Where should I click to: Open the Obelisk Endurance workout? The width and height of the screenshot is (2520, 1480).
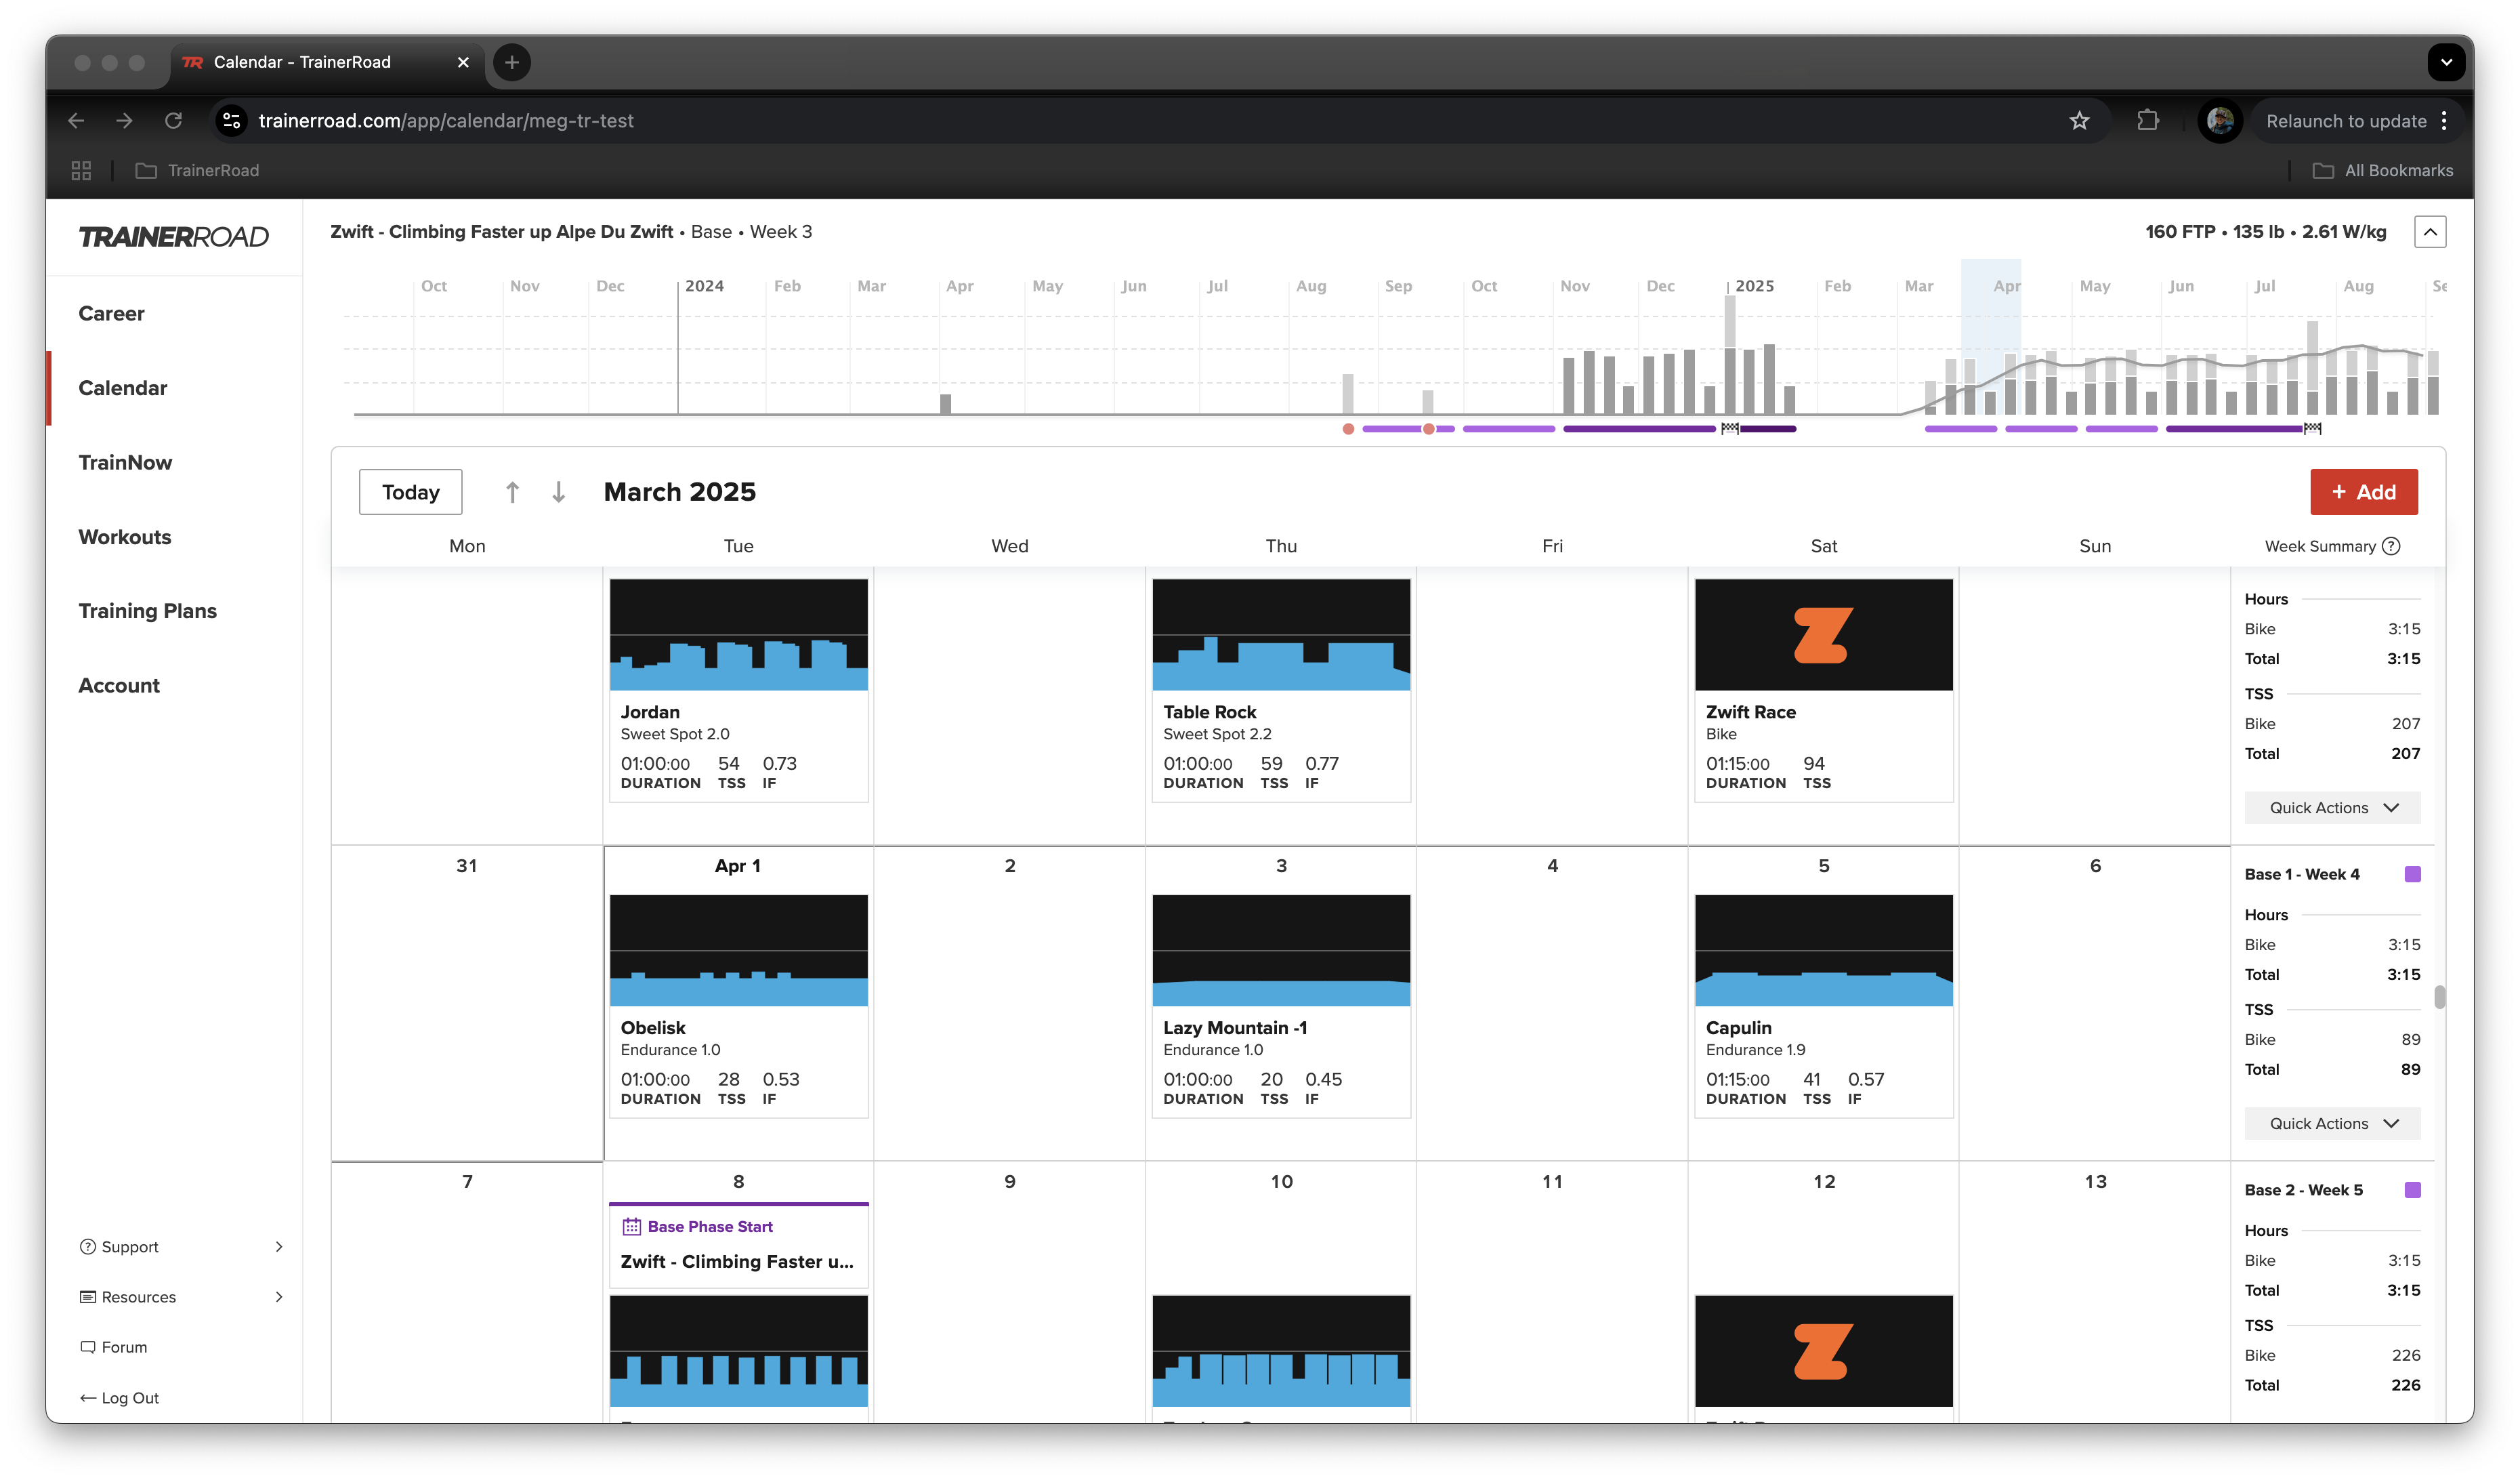[x=739, y=1006]
